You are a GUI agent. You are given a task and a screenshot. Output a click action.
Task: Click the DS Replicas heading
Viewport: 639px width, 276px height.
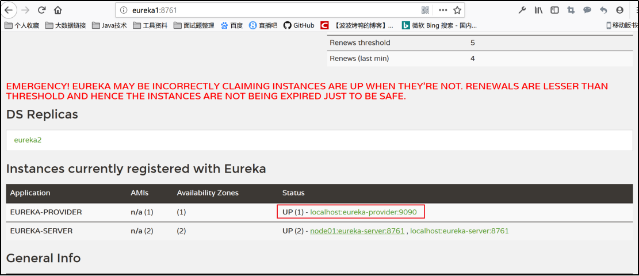pyautogui.click(x=42, y=114)
